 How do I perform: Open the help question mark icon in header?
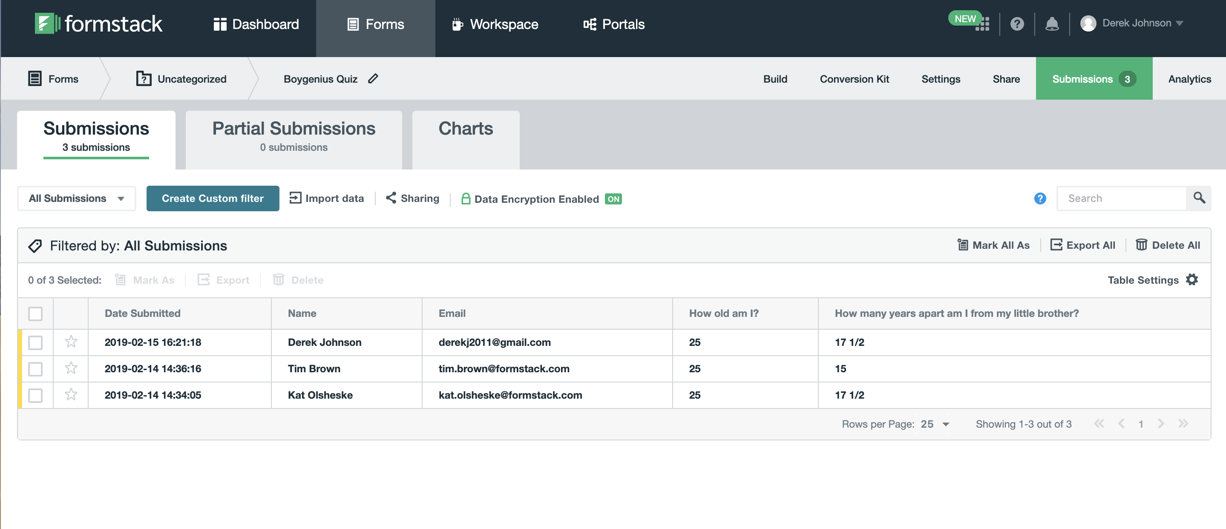click(1017, 24)
